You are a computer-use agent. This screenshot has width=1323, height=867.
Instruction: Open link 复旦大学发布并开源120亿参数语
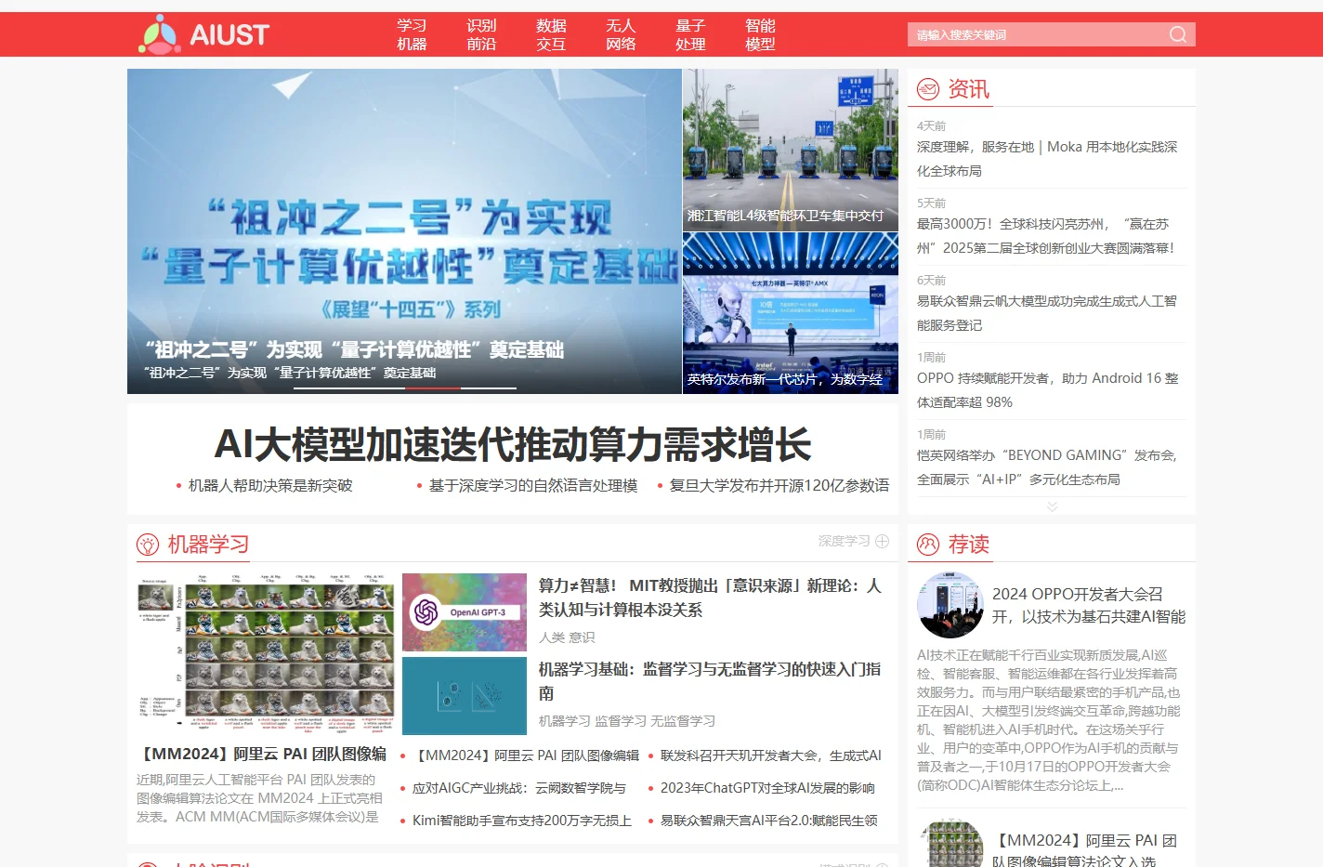779,485
